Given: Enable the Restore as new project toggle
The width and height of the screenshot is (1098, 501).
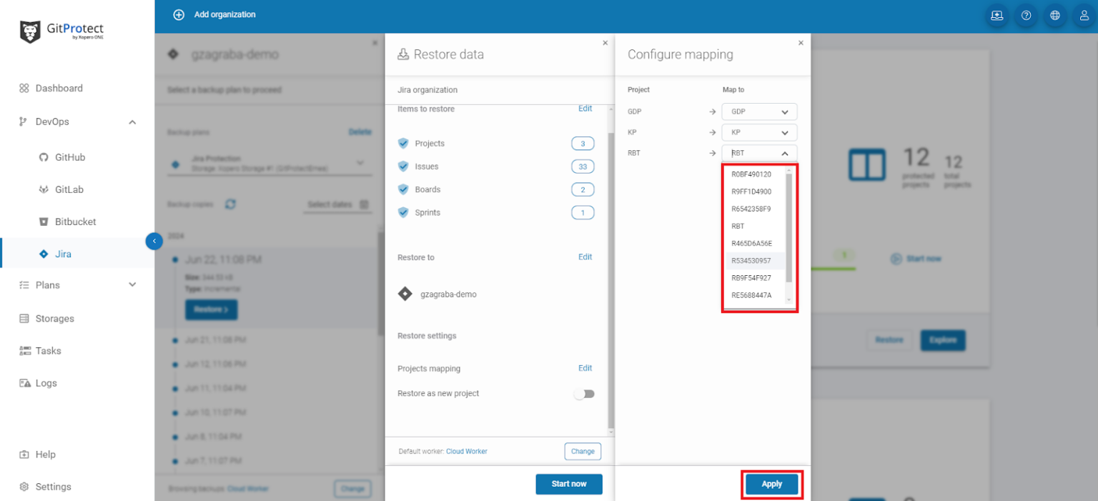Looking at the screenshot, I should pyautogui.click(x=584, y=393).
